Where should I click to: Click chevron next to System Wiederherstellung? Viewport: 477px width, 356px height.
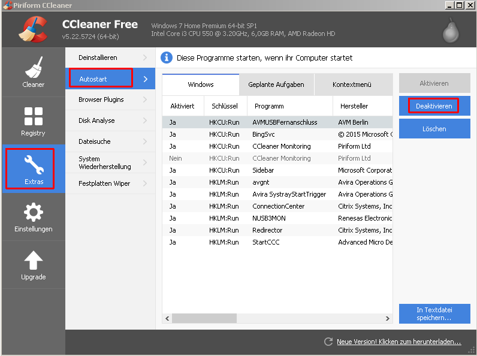click(145, 162)
